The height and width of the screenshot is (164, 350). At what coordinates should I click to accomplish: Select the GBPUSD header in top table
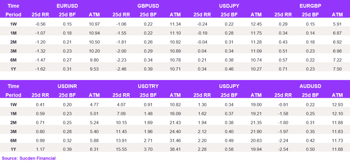(x=148, y=6)
